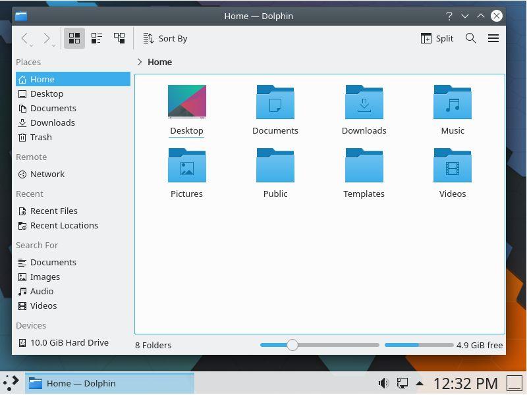Switch to Icons view mode

tap(74, 38)
